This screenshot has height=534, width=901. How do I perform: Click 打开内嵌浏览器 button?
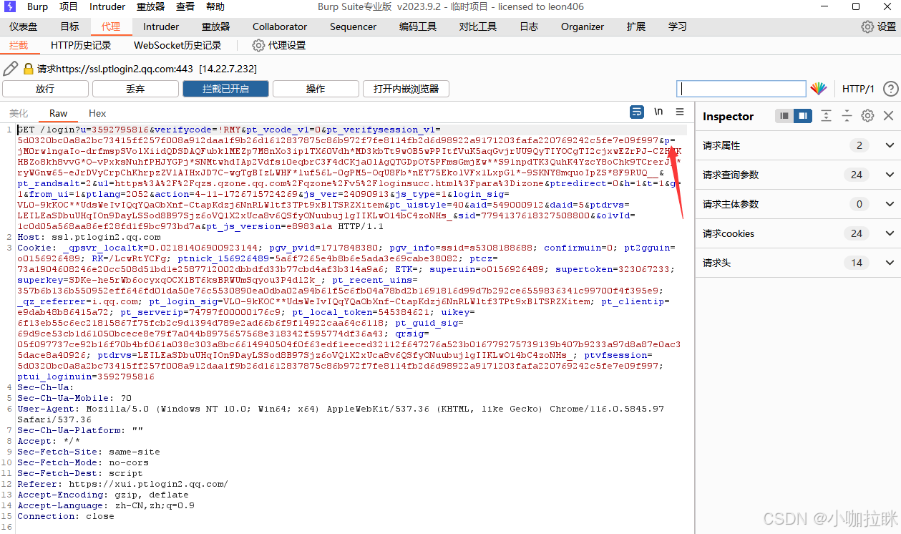pos(406,89)
